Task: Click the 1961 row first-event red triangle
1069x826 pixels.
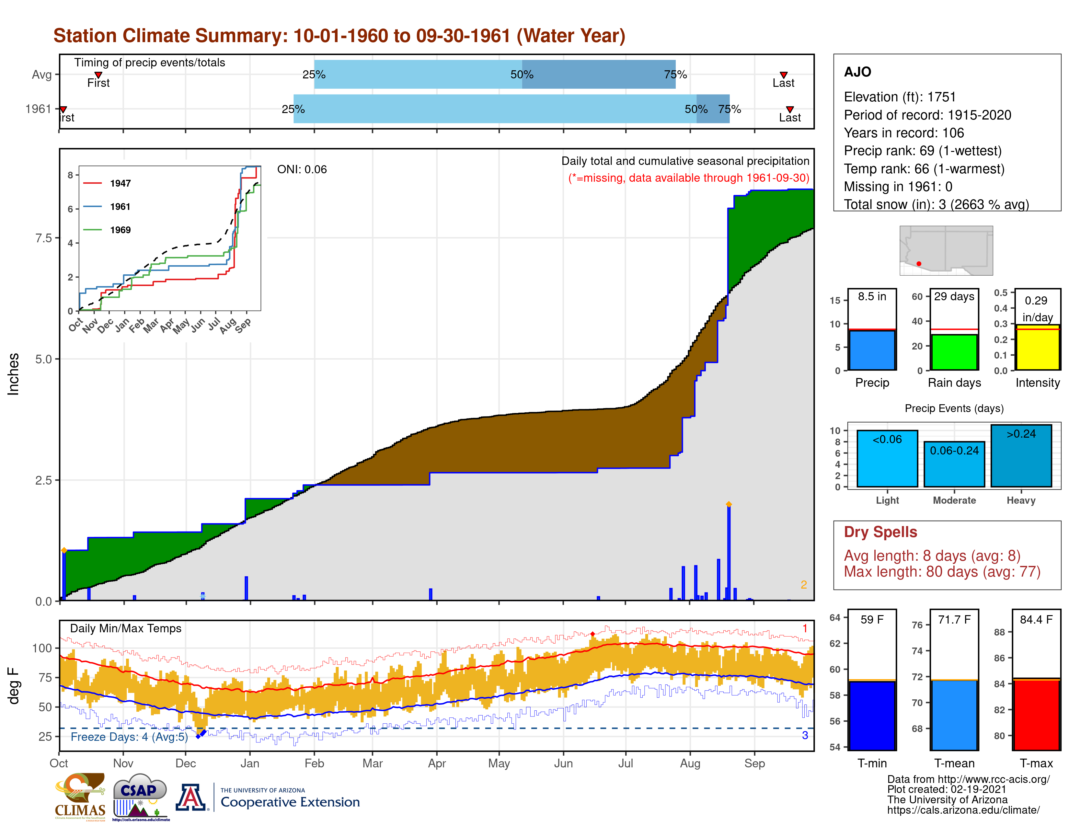Action: [63, 109]
